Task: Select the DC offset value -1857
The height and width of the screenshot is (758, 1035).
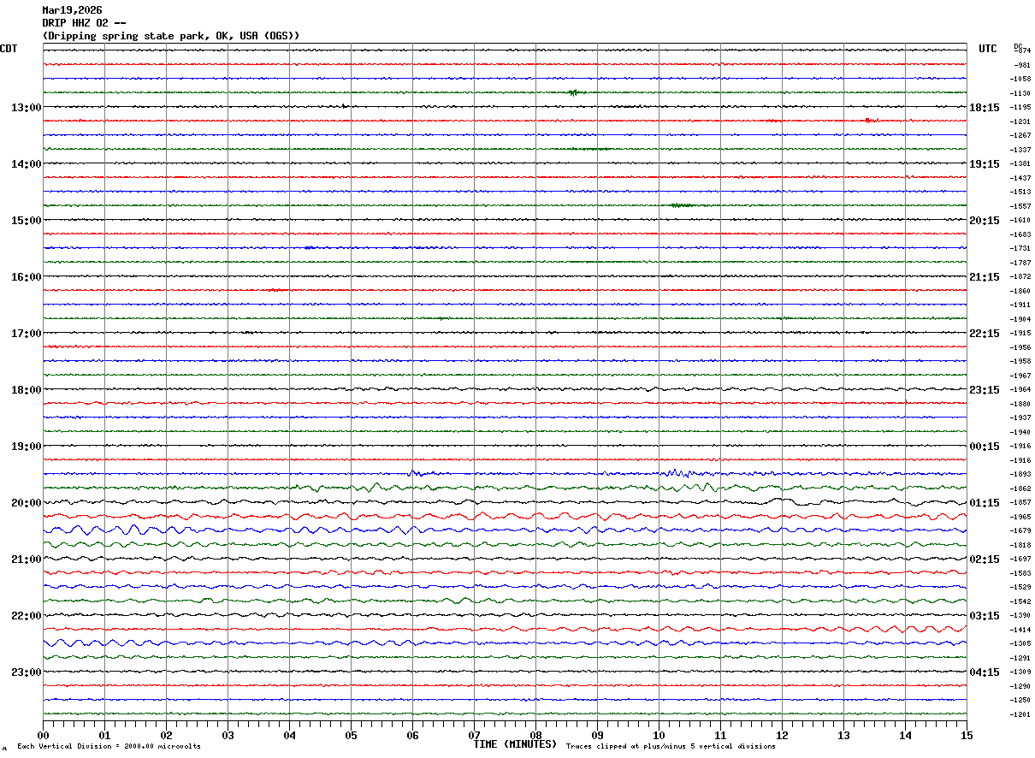Action: tap(1021, 502)
